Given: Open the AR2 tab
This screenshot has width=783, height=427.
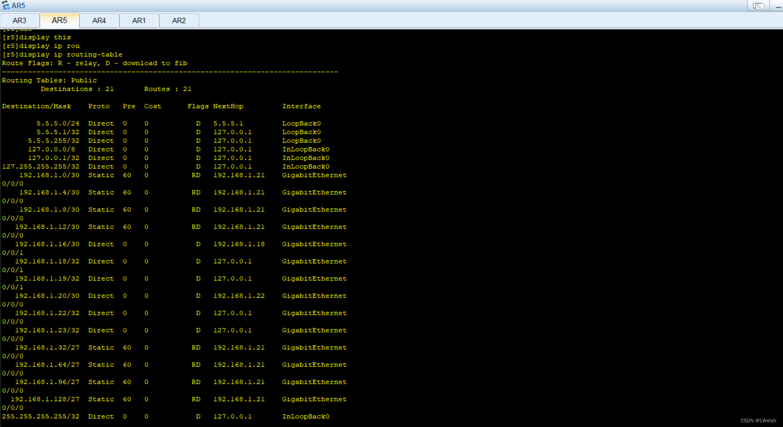Looking at the screenshot, I should point(179,21).
